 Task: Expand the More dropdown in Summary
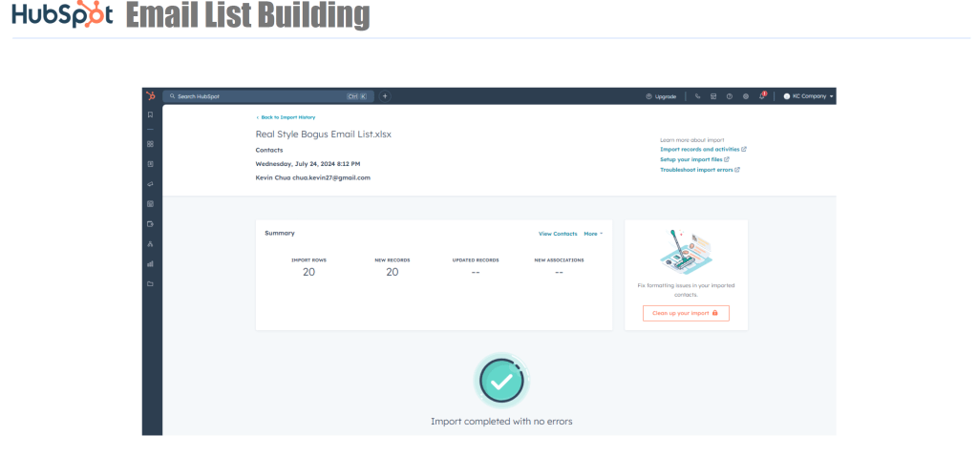[593, 234]
